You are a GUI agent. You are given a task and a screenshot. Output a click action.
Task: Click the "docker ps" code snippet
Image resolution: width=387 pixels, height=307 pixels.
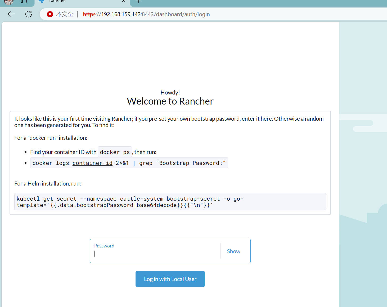pos(115,152)
